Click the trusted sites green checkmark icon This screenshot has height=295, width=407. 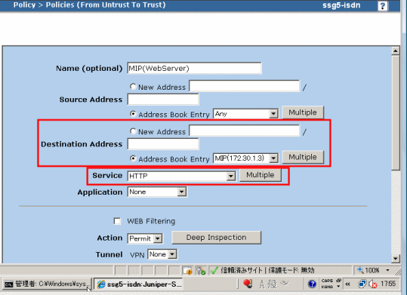point(214,271)
